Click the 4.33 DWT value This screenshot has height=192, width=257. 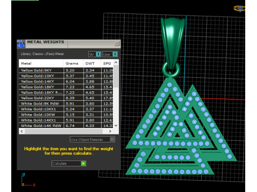pyautogui.click(x=90, y=125)
